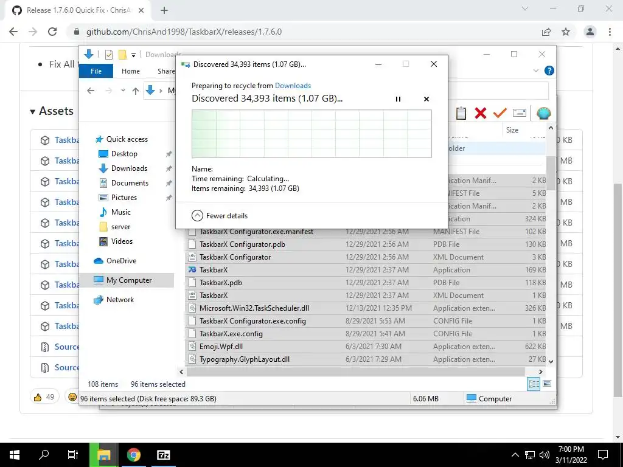This screenshot has height=467, width=623.
Task: Click the blue shell globe icon
Action: pos(543,113)
